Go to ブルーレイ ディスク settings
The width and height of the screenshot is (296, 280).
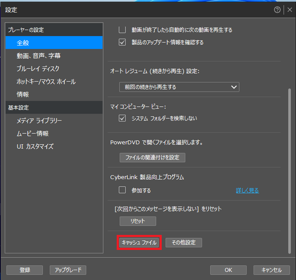coord(54,68)
